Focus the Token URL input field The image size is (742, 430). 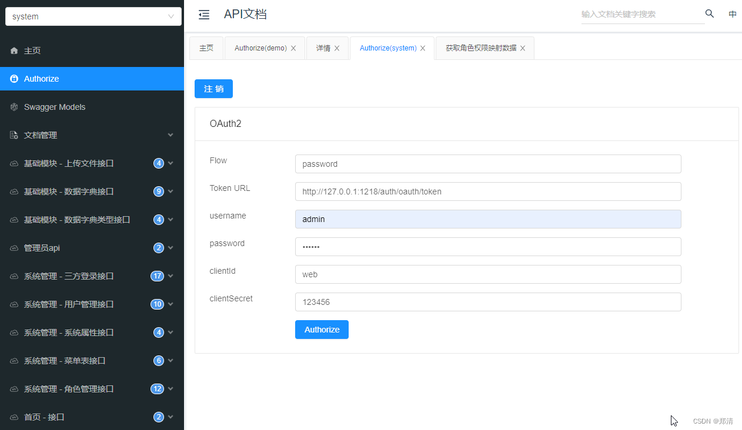pos(488,192)
